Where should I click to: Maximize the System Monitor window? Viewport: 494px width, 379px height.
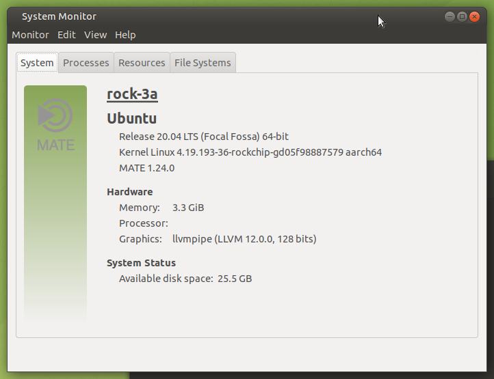tap(462, 16)
